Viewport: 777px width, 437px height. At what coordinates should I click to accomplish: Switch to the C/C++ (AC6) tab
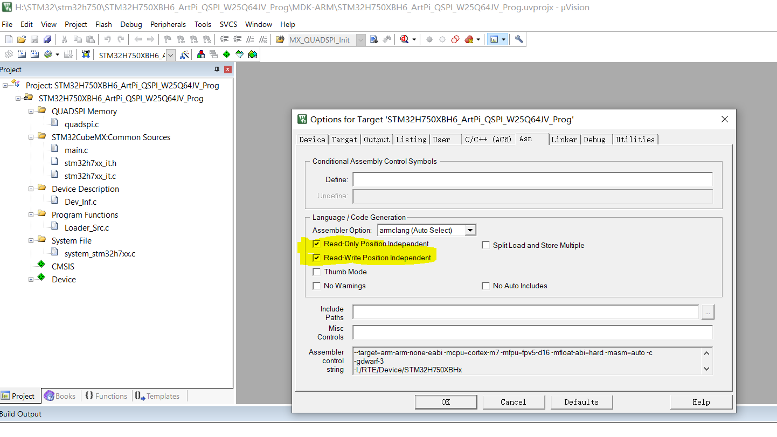488,140
